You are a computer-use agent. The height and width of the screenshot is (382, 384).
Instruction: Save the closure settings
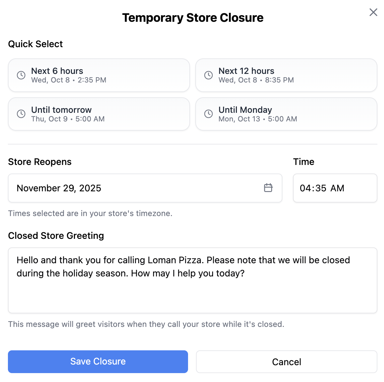point(98,362)
